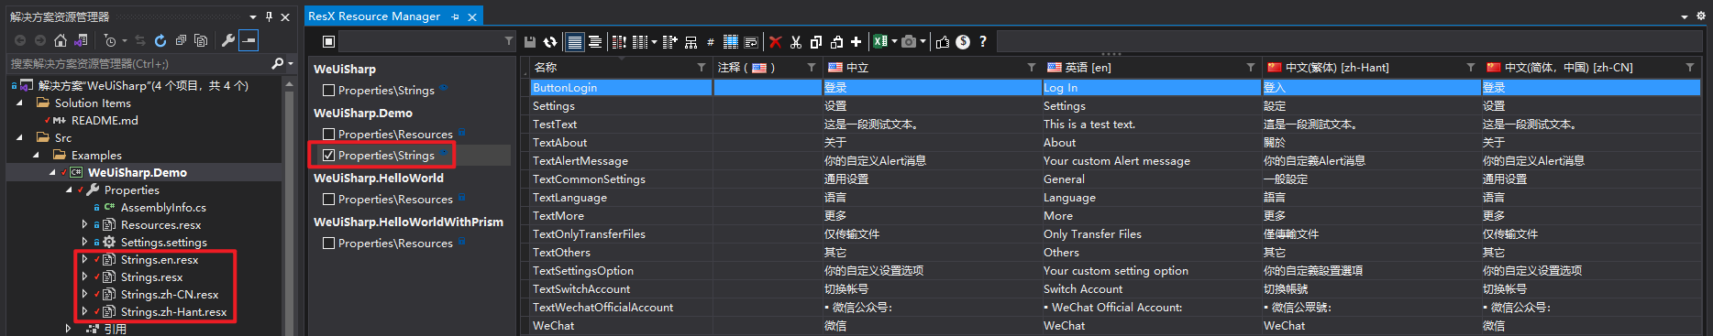Viewport: 1713px width, 336px height.
Task: Click the wrench Properties icon in Solution Explorer
Action: pos(227,40)
